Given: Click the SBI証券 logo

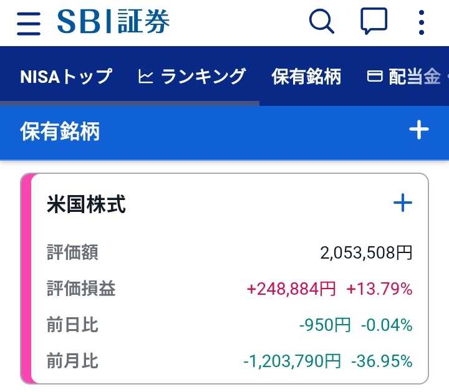Looking at the screenshot, I should [x=113, y=21].
